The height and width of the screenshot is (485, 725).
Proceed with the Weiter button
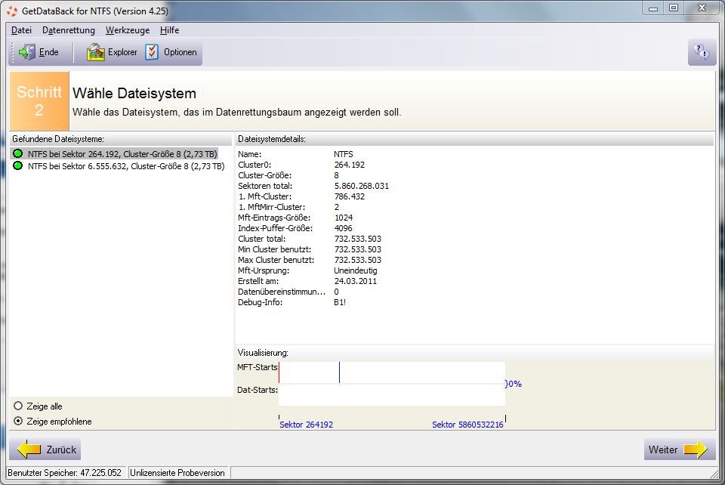[680, 449]
